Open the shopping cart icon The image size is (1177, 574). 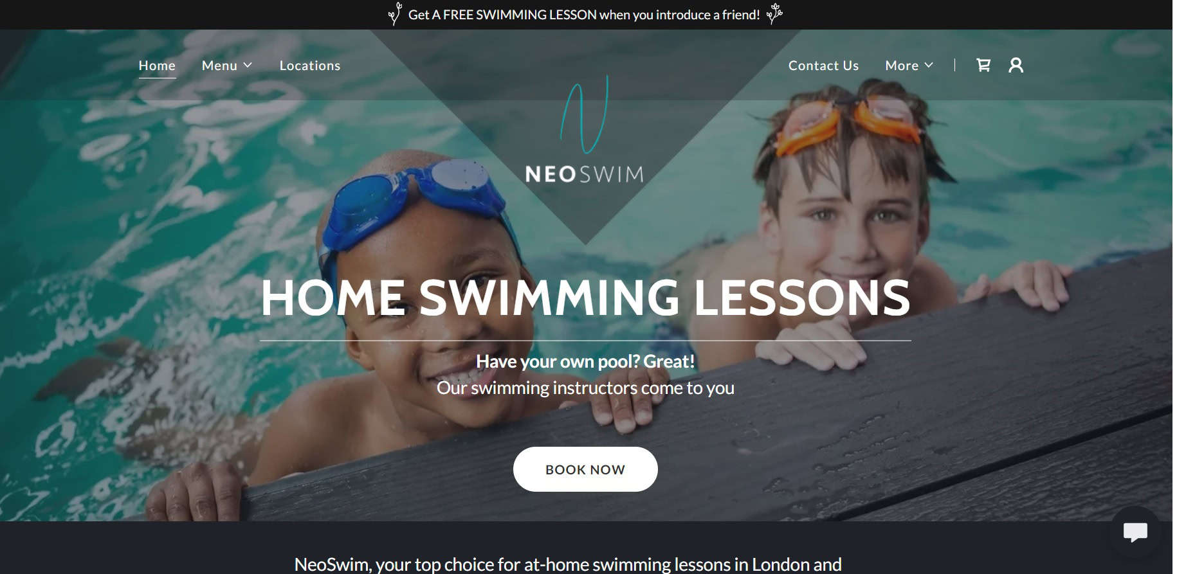[x=983, y=65]
